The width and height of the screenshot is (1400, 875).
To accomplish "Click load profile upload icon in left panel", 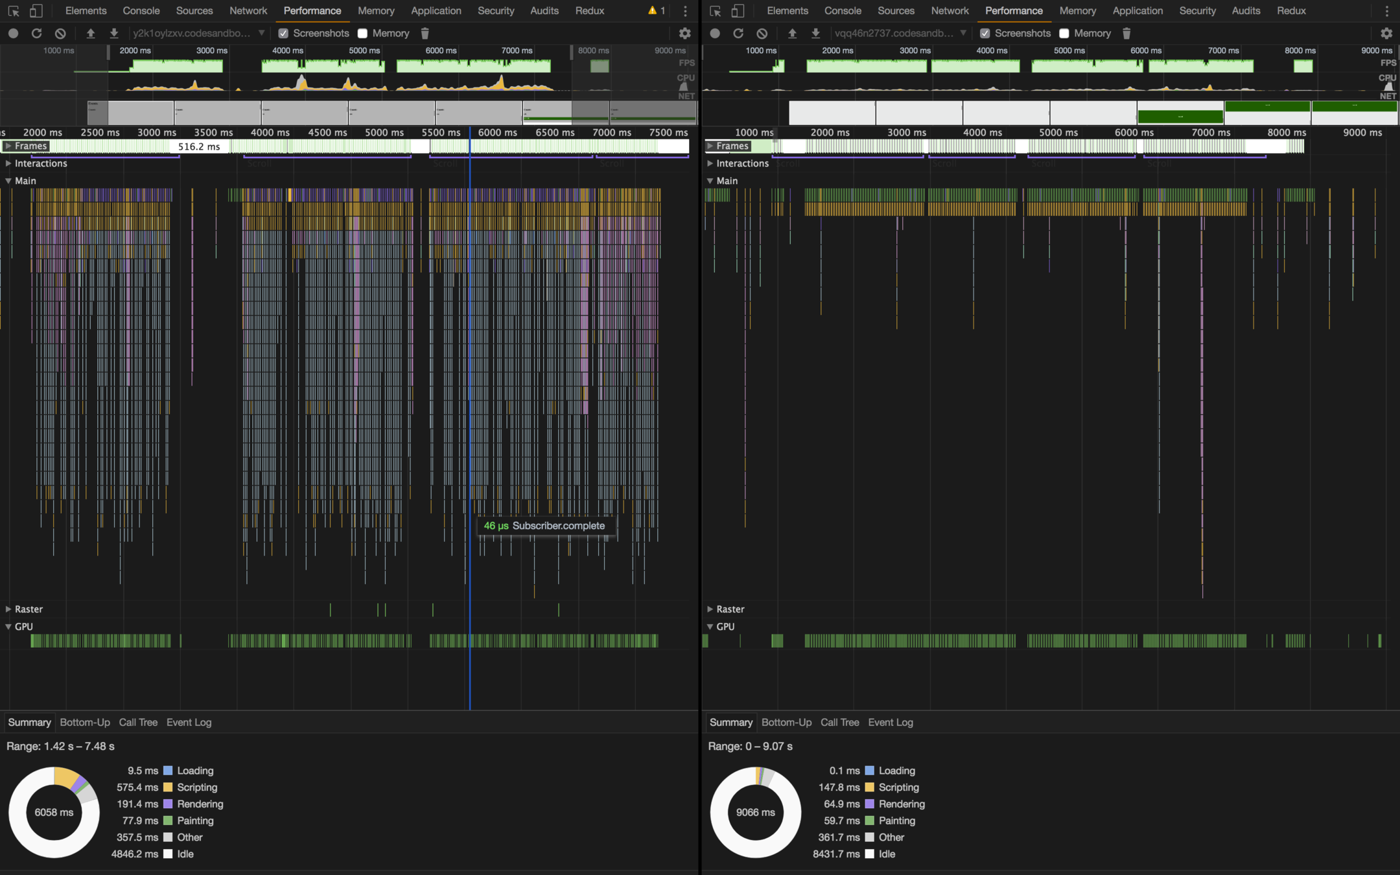I will point(91,33).
